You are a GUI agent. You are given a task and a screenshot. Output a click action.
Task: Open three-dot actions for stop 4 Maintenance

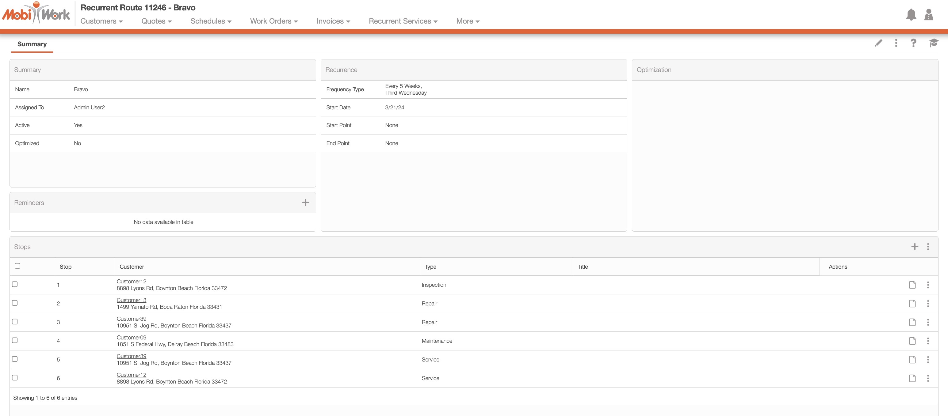point(928,341)
